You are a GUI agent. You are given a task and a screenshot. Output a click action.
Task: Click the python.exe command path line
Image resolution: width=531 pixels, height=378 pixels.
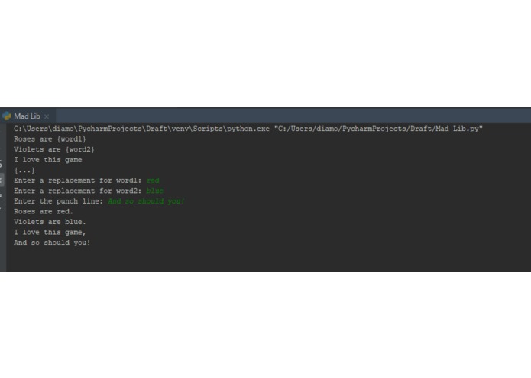pos(248,129)
